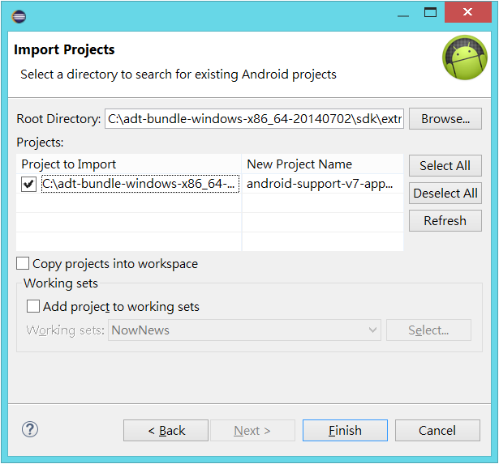
Task: Go back with the Back button
Action: (x=166, y=430)
